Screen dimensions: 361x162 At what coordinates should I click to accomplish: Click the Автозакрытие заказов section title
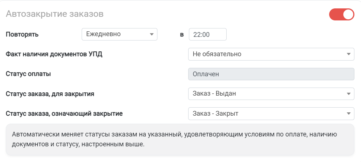tap(55, 14)
